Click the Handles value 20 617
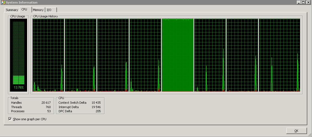 [x=46, y=103]
